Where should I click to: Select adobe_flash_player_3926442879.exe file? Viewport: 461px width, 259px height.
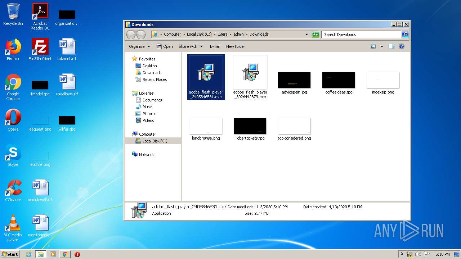[250, 77]
